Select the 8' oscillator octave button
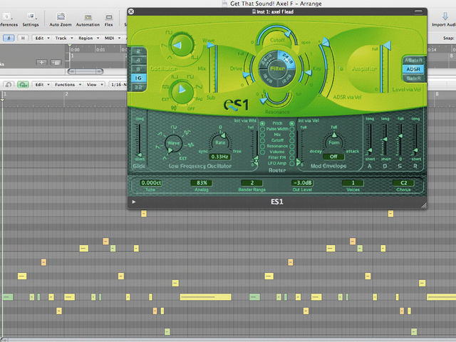Viewport: 456px width, 342px height. pyautogui.click(x=139, y=69)
